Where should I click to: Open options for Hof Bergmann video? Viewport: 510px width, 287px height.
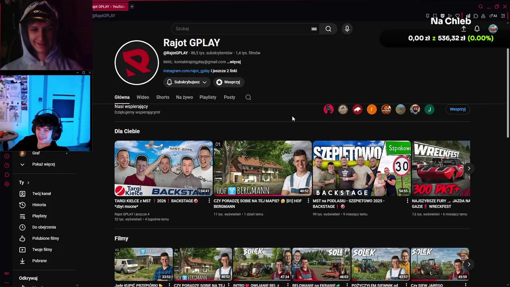pyautogui.click(x=308, y=201)
